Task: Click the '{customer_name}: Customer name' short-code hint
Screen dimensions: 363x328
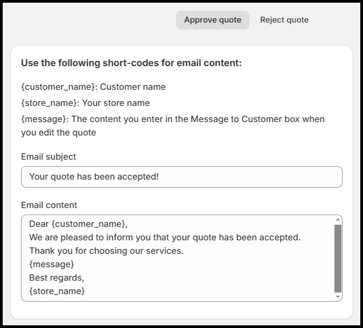Action: coord(93,87)
